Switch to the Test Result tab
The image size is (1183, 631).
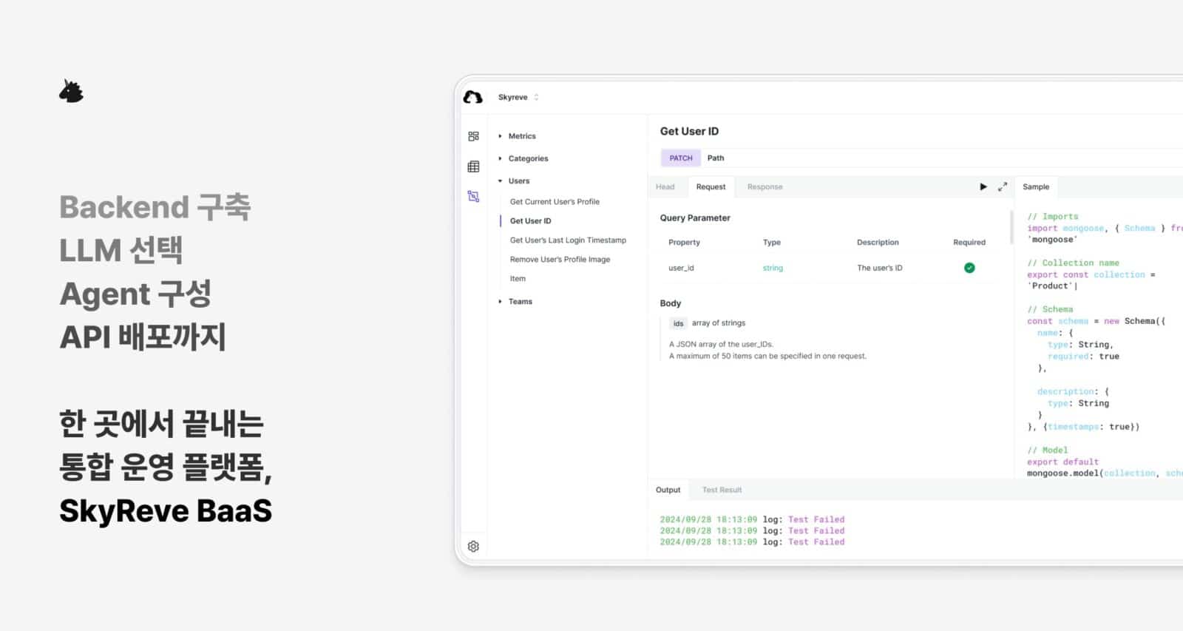[722, 490]
